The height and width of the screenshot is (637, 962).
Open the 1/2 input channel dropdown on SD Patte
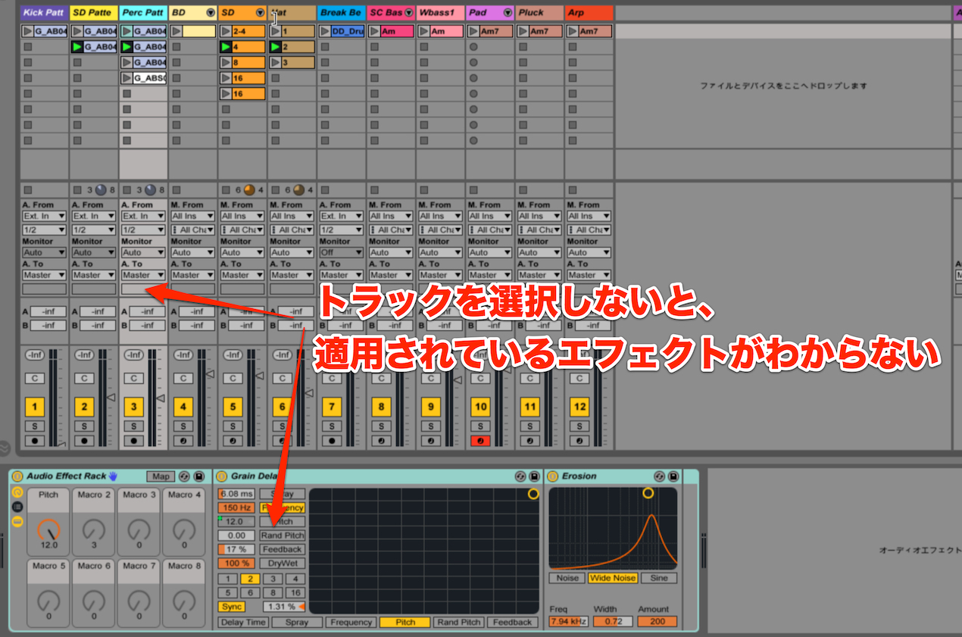click(x=94, y=230)
